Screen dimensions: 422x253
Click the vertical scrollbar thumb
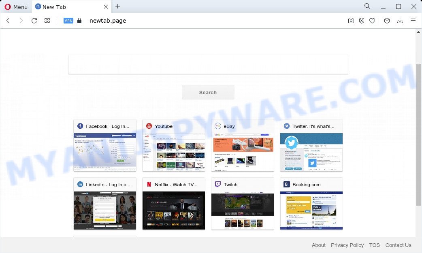[418, 134]
